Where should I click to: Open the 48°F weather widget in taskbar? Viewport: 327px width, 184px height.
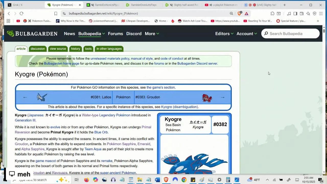coord(253,180)
